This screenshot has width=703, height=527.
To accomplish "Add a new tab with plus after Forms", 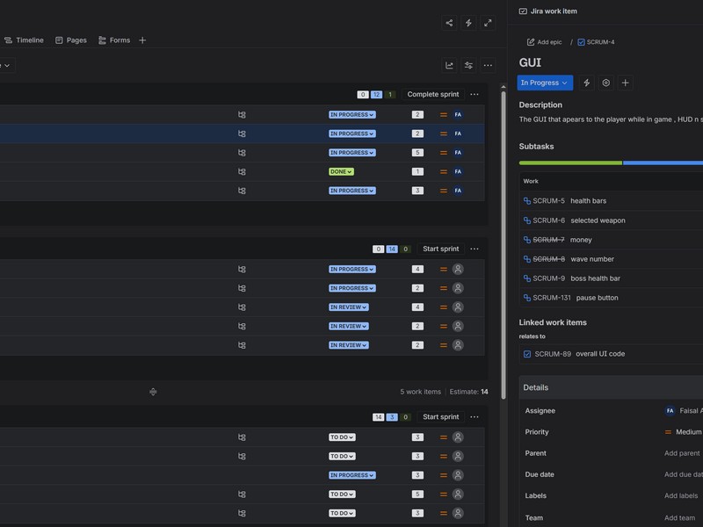I will click(142, 40).
